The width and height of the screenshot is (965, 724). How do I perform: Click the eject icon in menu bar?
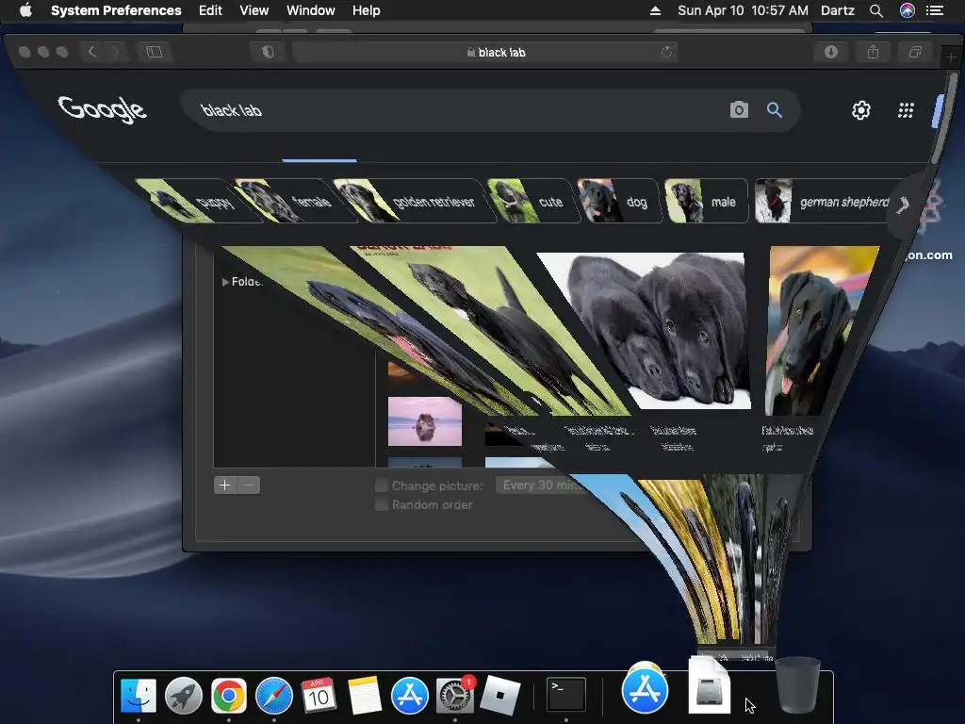point(655,10)
